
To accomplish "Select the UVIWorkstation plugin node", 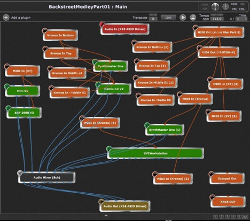I will click(x=155, y=153).
